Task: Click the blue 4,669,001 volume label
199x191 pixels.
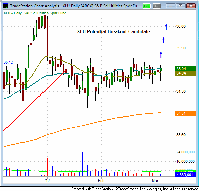Action: (185, 175)
